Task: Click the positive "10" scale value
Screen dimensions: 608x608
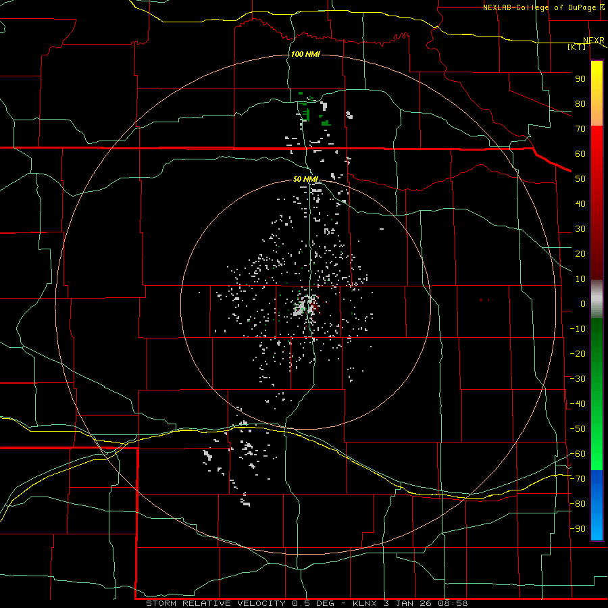Action: tap(580, 279)
